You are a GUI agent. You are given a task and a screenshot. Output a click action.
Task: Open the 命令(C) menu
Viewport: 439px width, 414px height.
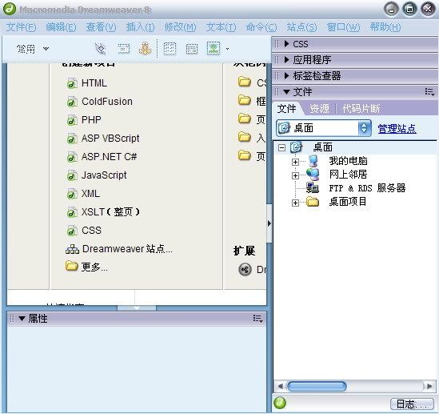pos(261,27)
